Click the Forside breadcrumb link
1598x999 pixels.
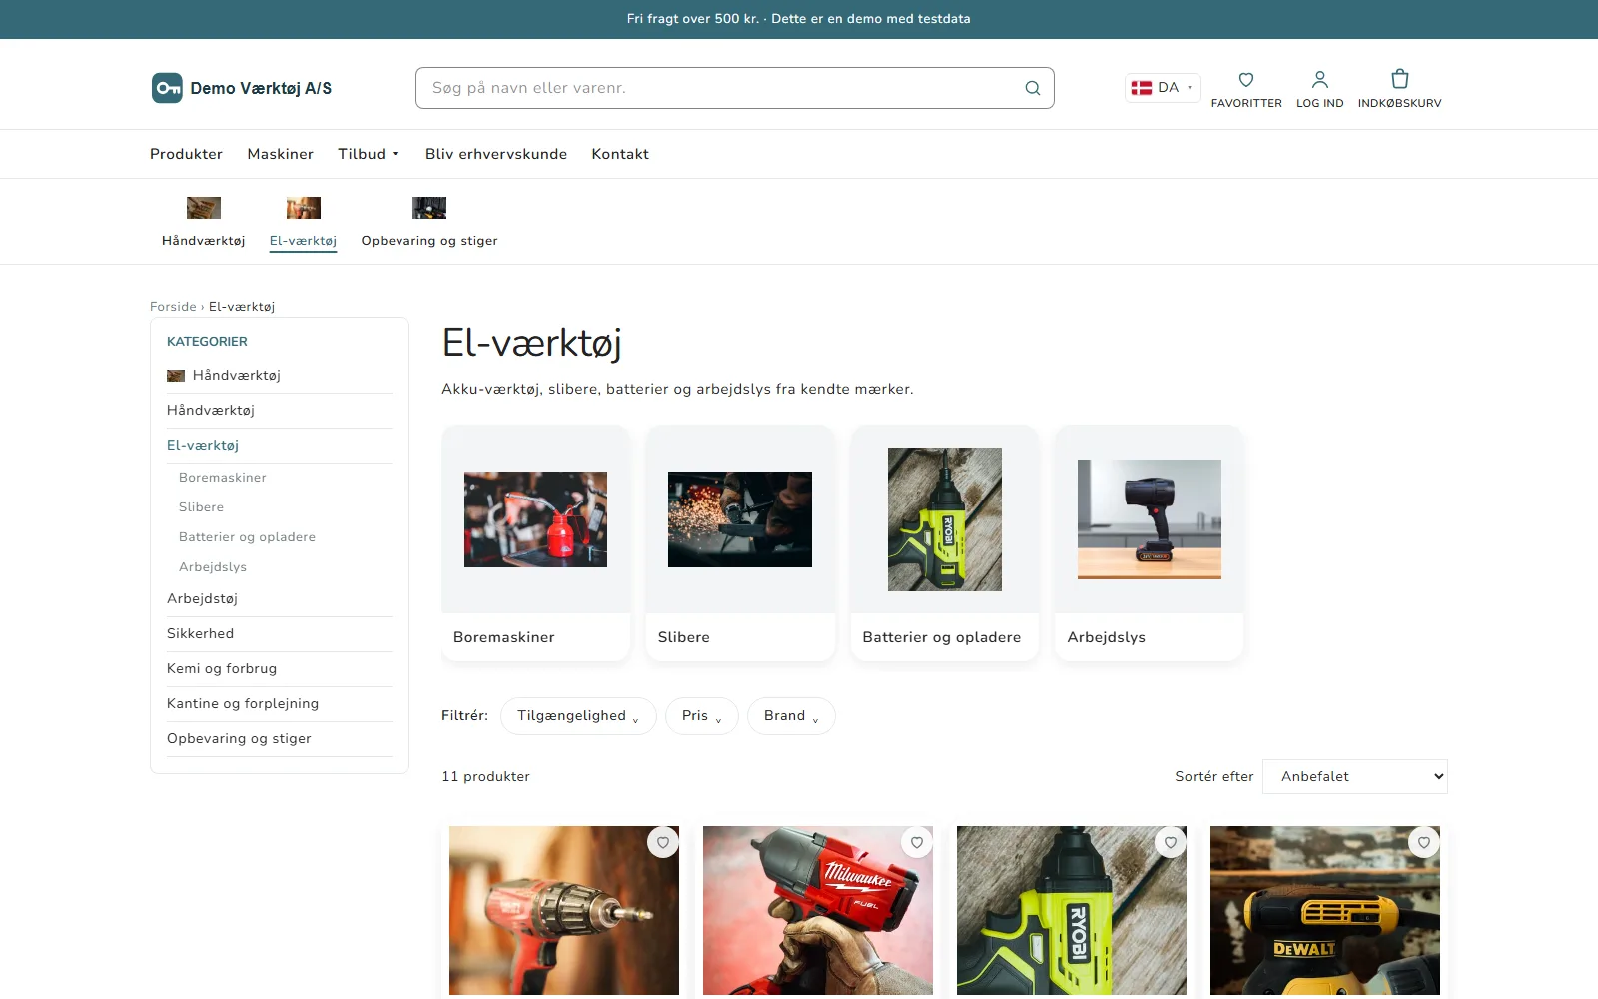point(173,307)
